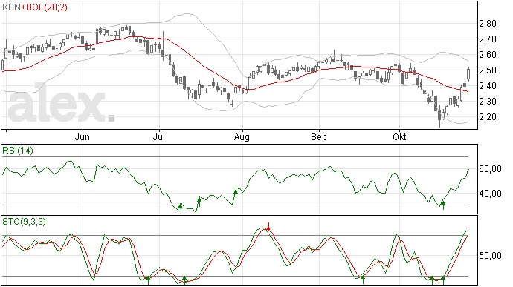Click the 2,60 price axis value
The height and width of the screenshot is (287, 513).
coord(488,55)
